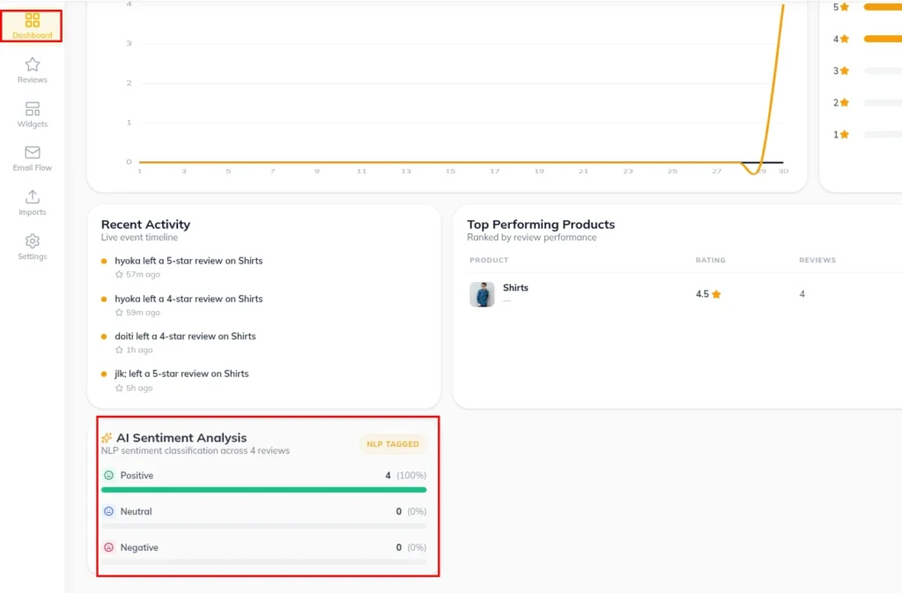Image resolution: width=902 pixels, height=593 pixels.
Task: Click the green Positive smiley icon
Action: (108, 475)
